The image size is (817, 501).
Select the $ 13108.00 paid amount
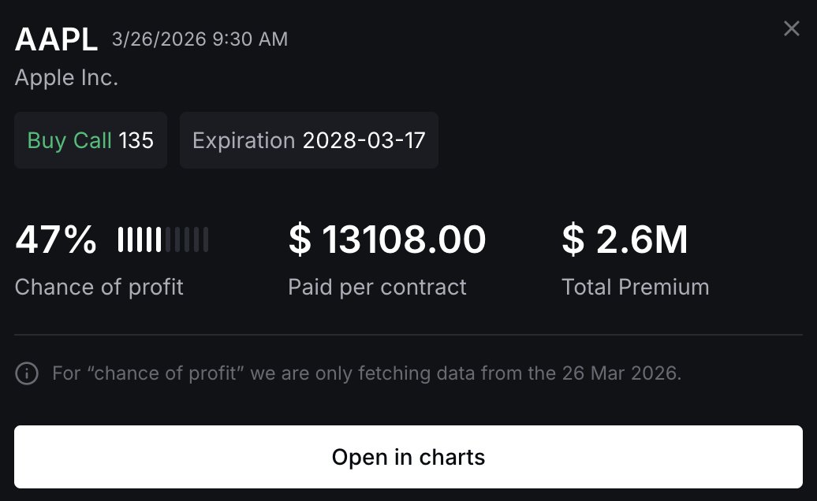[387, 239]
